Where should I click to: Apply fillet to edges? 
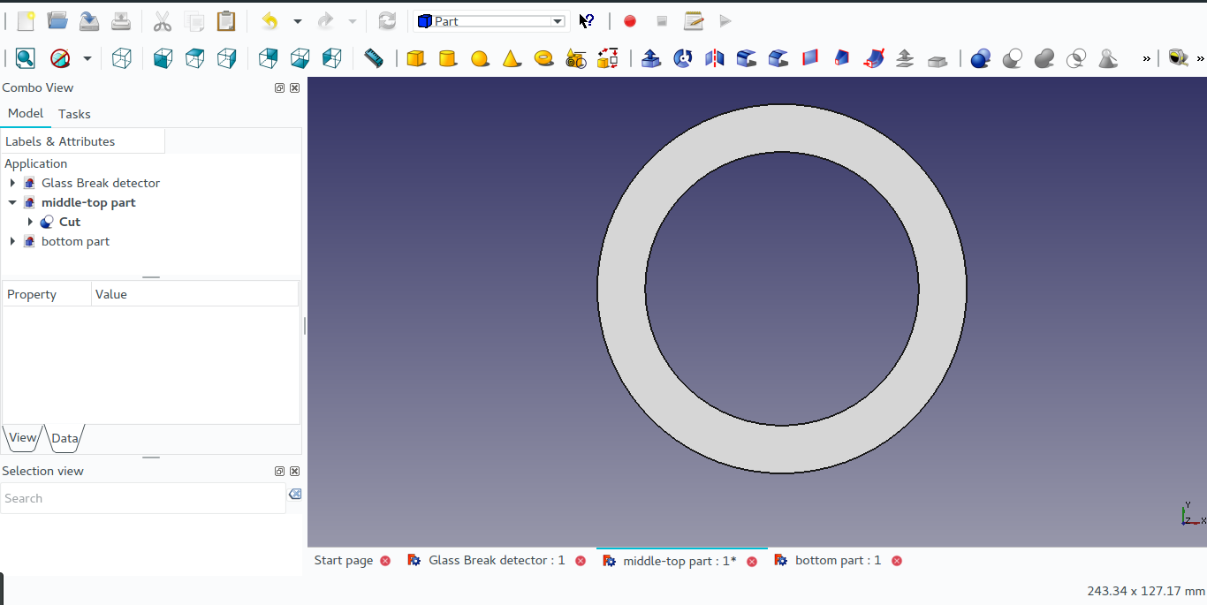click(x=747, y=58)
